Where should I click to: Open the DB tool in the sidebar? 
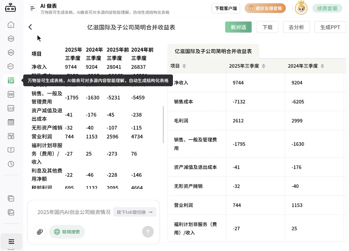click(11, 93)
